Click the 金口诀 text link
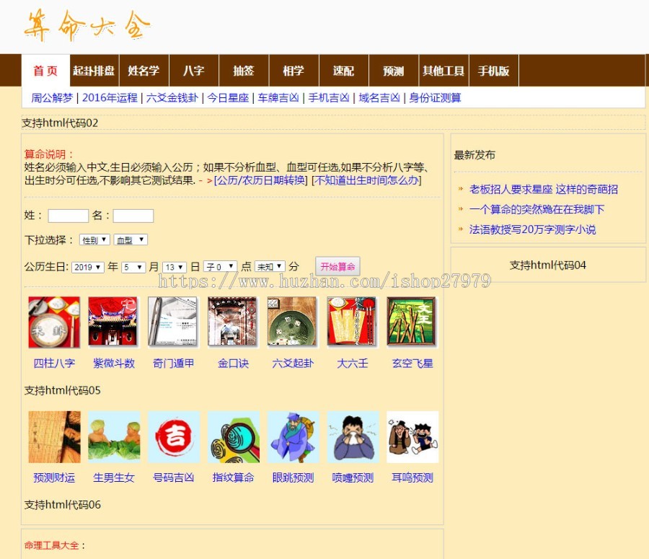This screenshot has height=559, width=649. [233, 364]
